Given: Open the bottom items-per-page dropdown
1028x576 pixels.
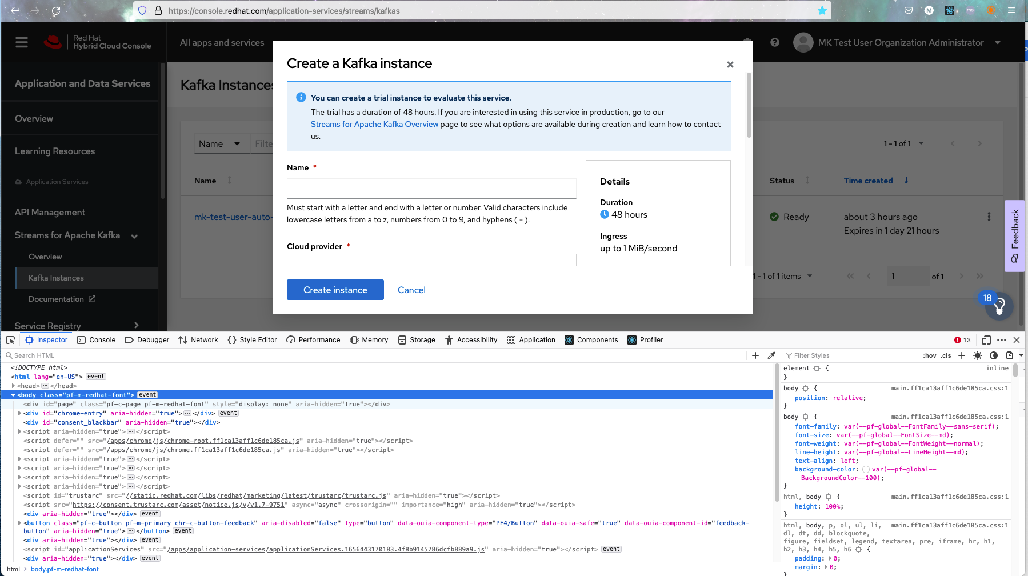Looking at the screenshot, I should click(782, 276).
